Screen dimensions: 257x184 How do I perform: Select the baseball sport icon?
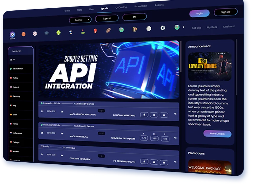click(x=35, y=34)
